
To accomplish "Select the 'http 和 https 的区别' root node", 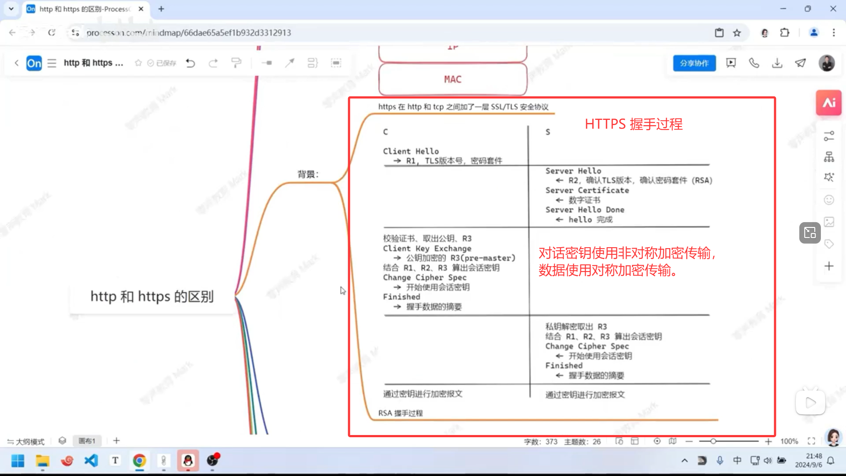I will [x=152, y=297].
